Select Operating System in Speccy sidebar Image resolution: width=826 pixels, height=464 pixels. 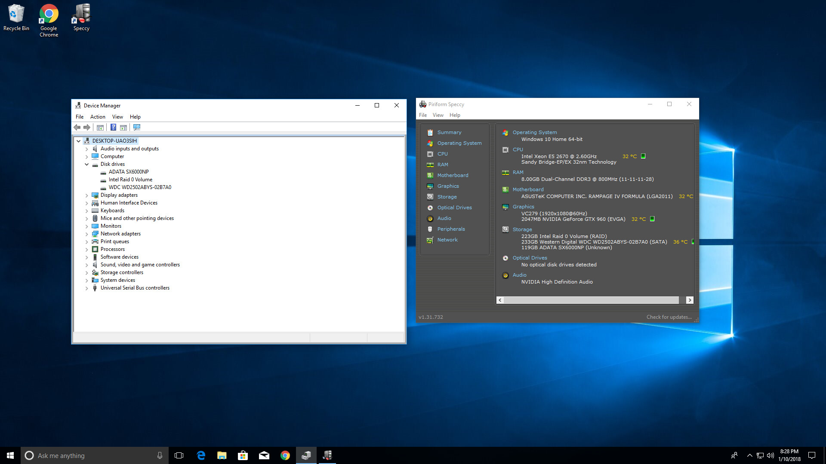click(x=459, y=143)
